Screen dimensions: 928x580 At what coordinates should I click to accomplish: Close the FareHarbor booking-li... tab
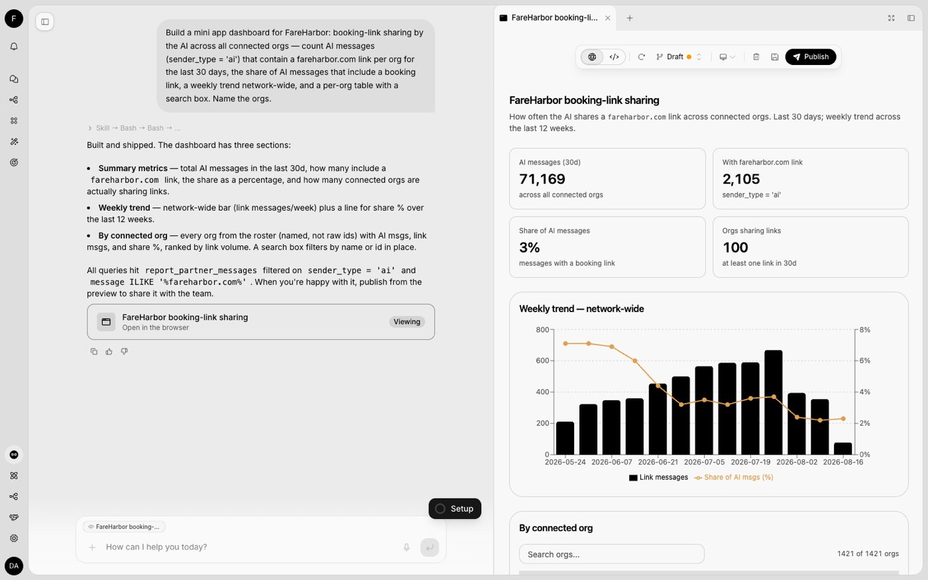point(607,18)
